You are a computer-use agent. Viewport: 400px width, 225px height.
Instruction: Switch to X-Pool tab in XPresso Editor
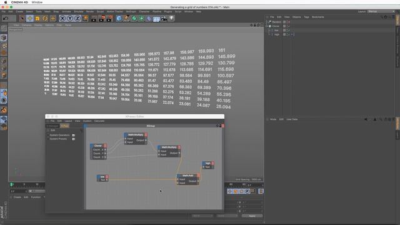tap(64, 126)
